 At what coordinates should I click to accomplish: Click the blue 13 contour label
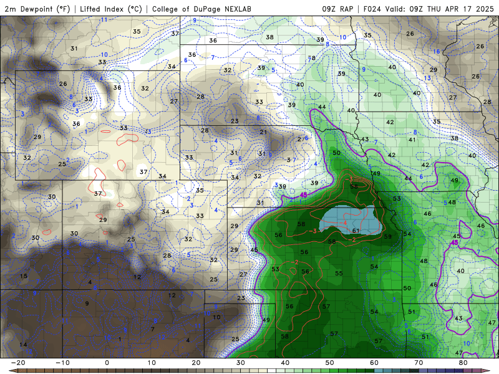(x=427, y=78)
